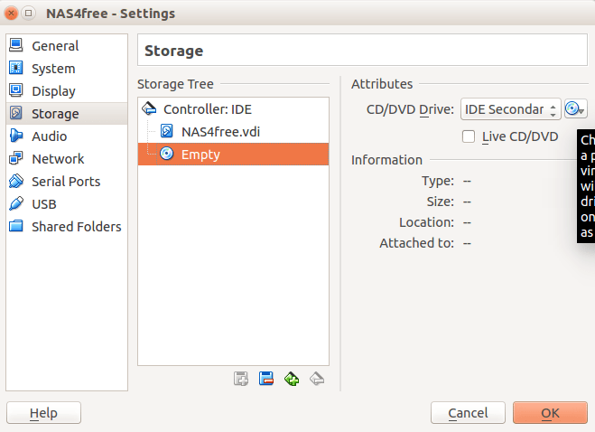
Task: Click the Attached to: label
Action: click(x=416, y=243)
